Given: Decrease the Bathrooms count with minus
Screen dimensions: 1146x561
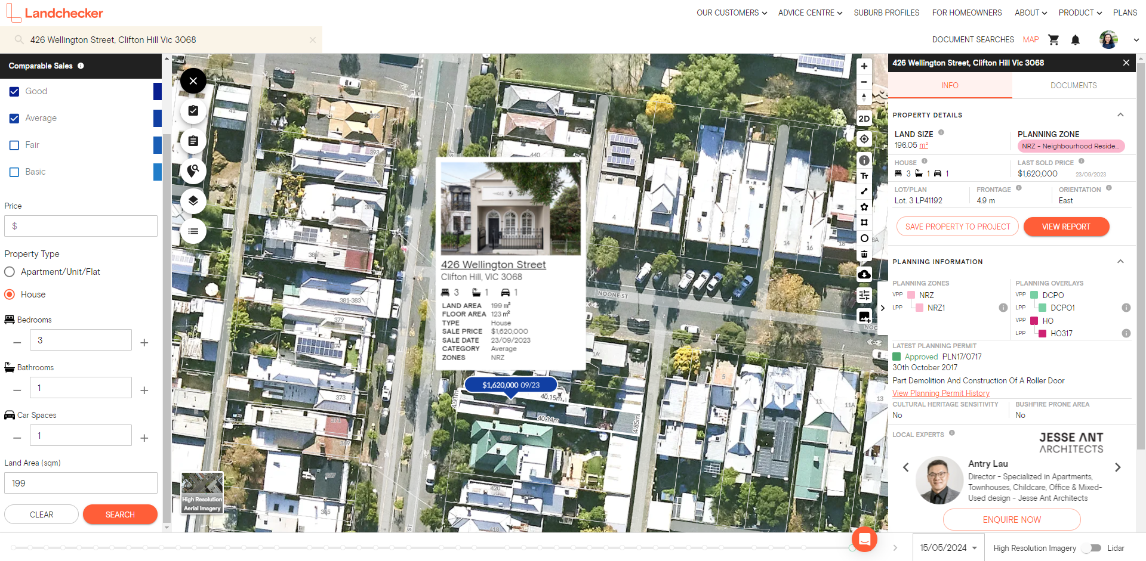Looking at the screenshot, I should (x=17, y=390).
